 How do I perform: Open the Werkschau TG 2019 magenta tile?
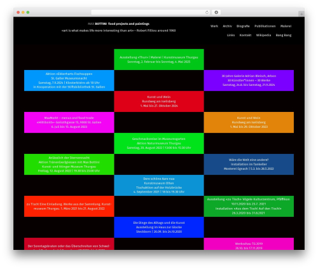249,244
